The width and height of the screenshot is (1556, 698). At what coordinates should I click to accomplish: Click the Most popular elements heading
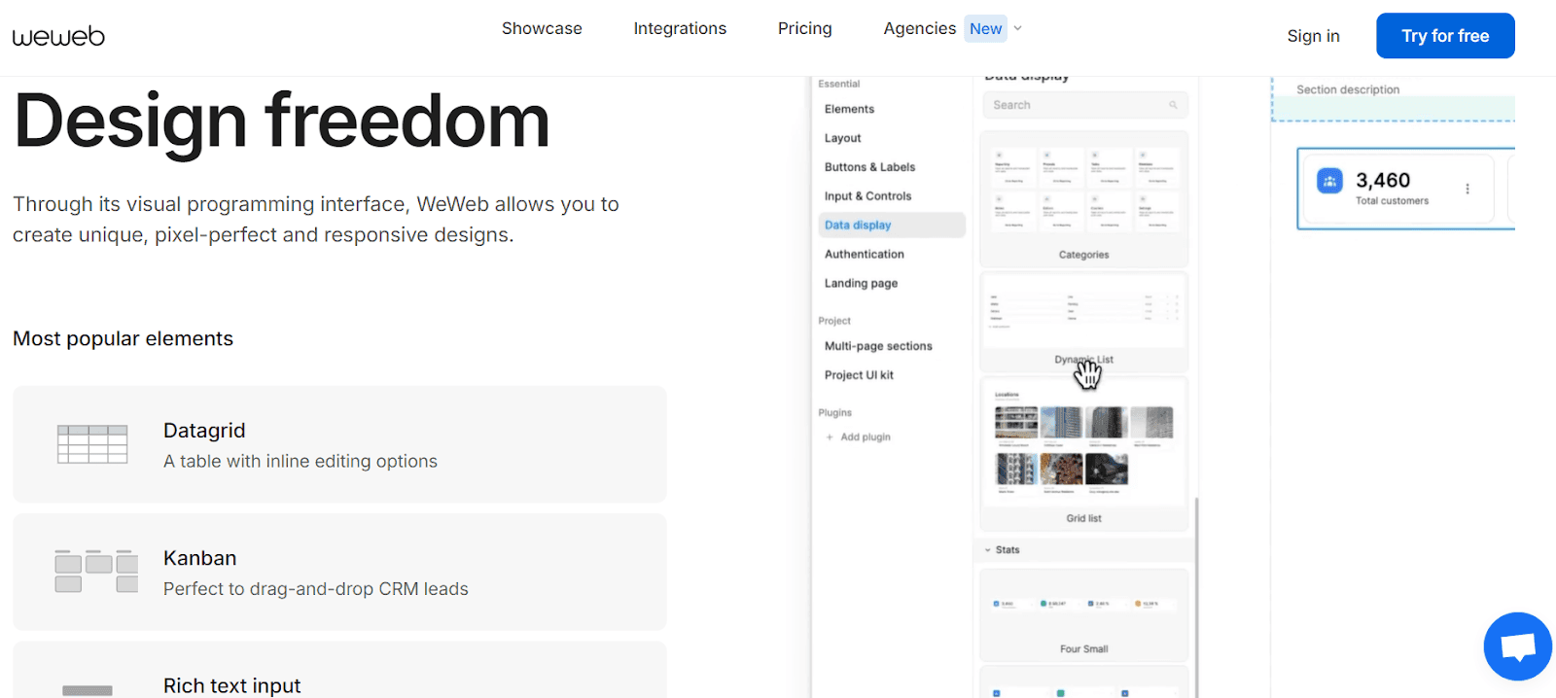124,338
